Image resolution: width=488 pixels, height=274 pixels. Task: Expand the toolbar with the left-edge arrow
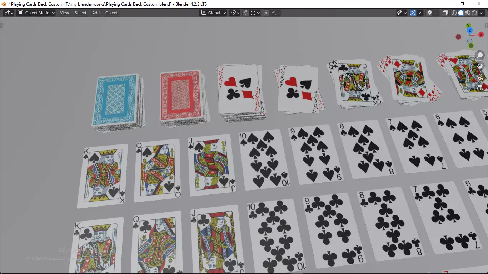[1, 25]
